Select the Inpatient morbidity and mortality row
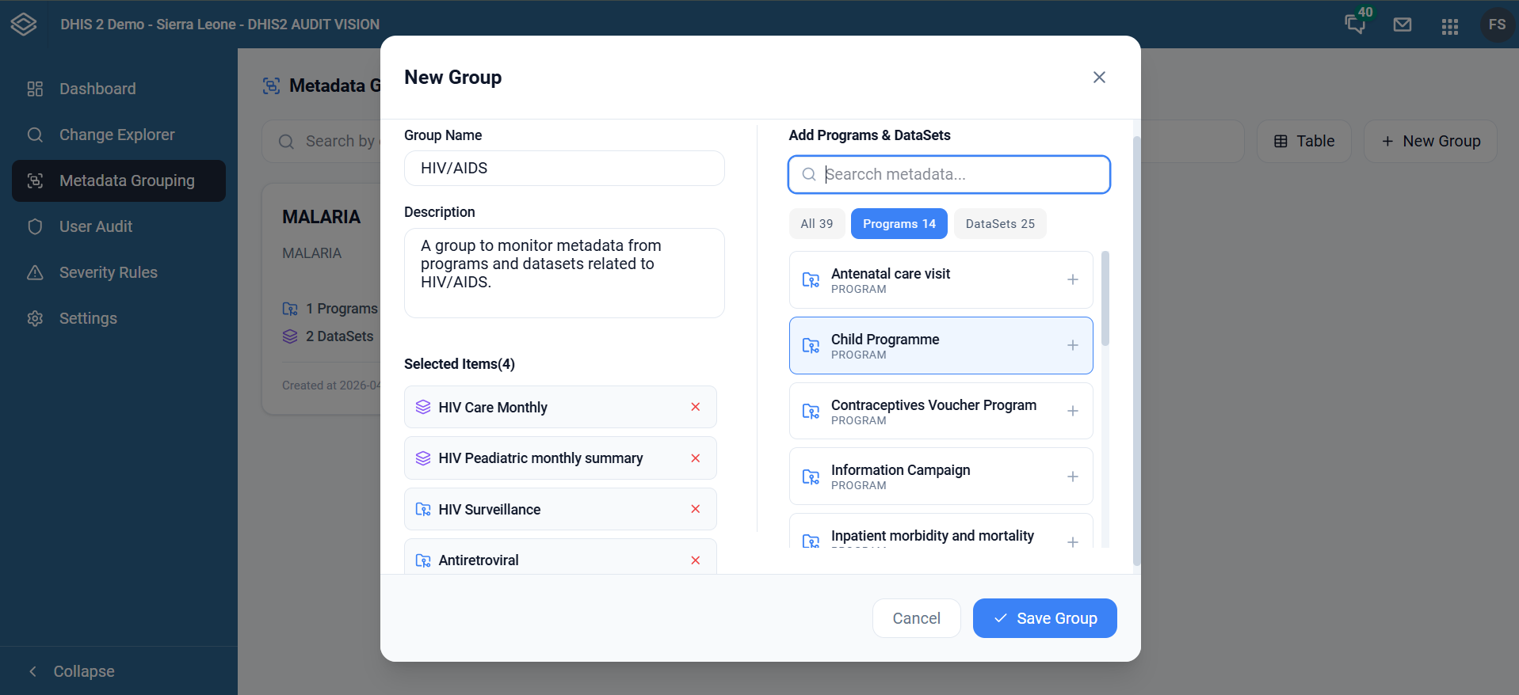This screenshot has width=1519, height=695. click(x=941, y=531)
